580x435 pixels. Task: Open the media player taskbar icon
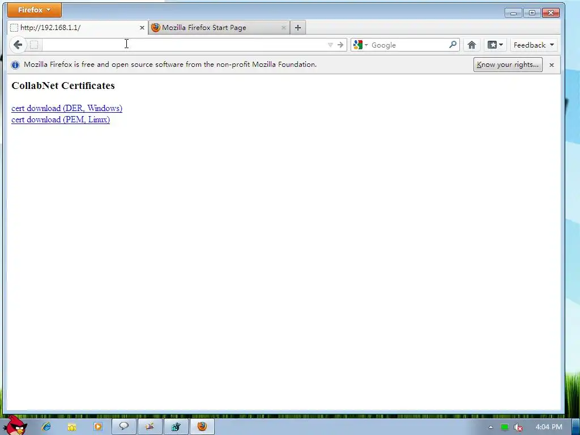point(98,427)
